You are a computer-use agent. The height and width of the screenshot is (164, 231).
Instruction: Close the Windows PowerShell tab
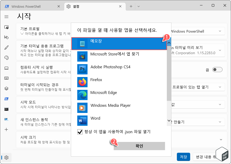click(59, 6)
